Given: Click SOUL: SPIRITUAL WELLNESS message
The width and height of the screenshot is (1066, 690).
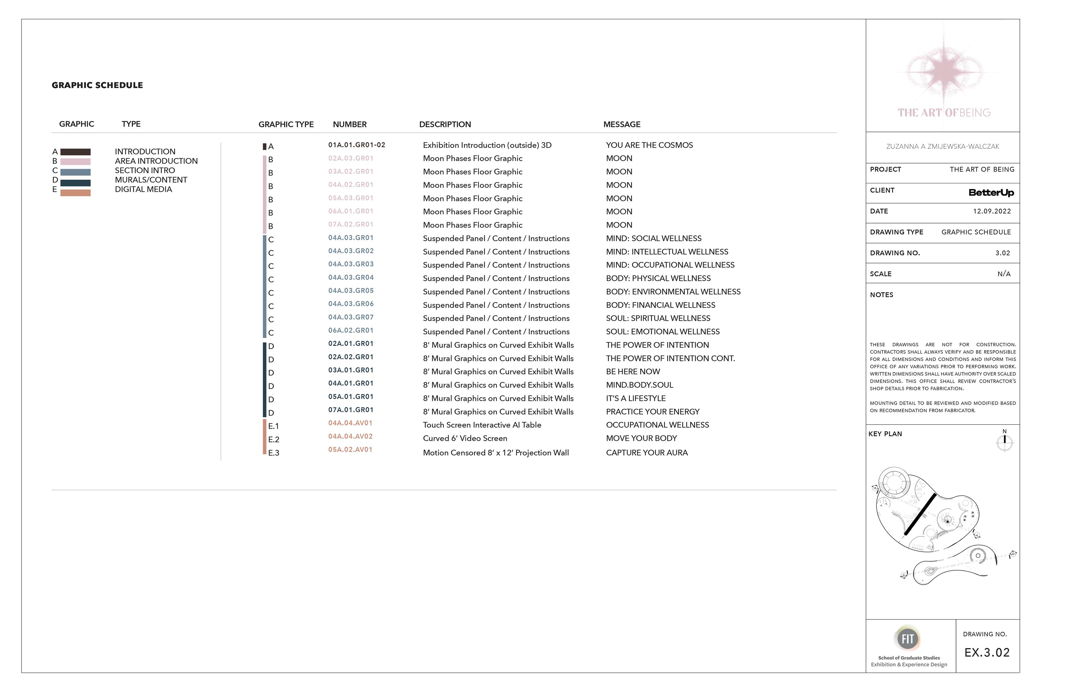Looking at the screenshot, I should point(658,318).
